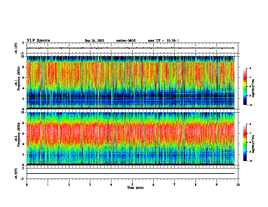Click the "start UT = 22:30: 1" text

(x=163, y=41)
